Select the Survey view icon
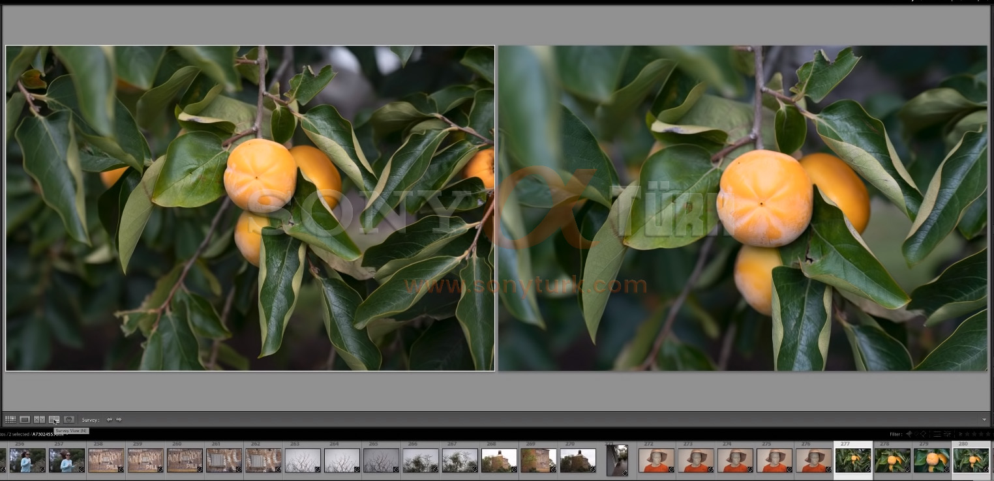 [54, 420]
